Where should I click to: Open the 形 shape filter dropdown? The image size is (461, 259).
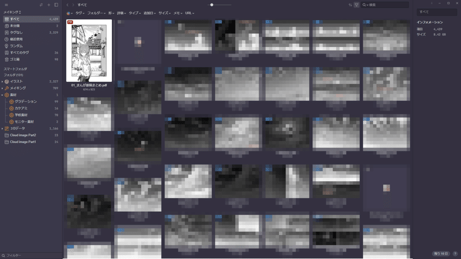tap(111, 13)
